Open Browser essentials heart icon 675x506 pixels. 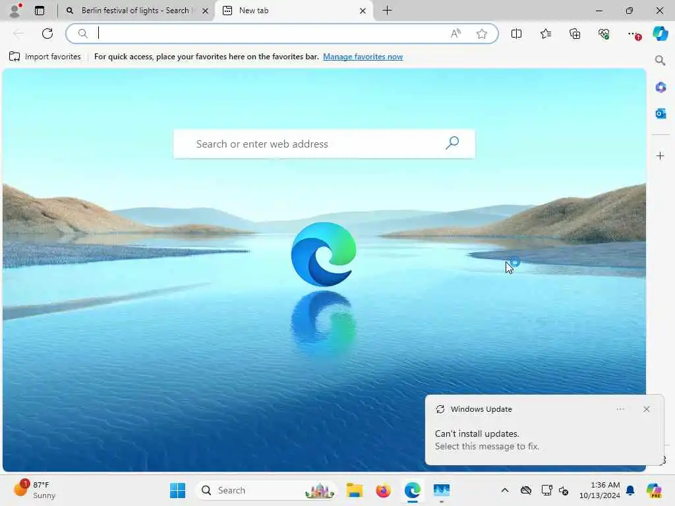pos(604,34)
